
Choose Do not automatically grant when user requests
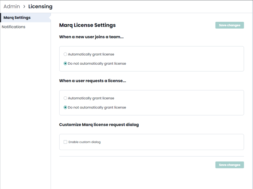[65, 107]
